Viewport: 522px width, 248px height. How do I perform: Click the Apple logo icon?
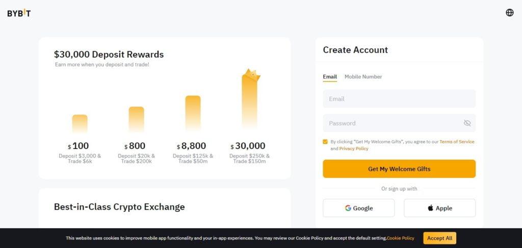430,208
